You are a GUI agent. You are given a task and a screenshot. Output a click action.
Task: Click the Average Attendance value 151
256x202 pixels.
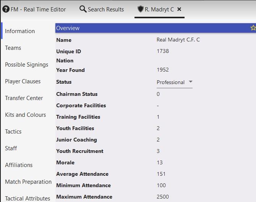point(161,174)
